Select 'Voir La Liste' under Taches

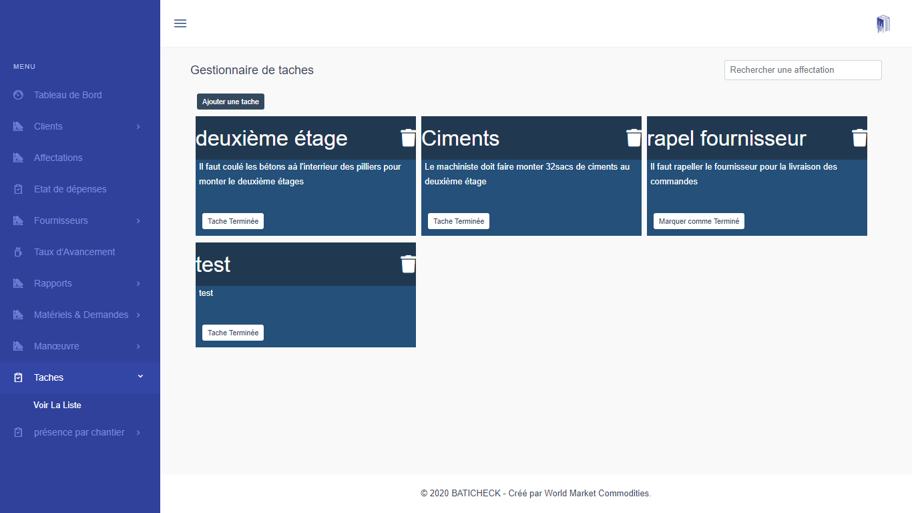(x=57, y=405)
